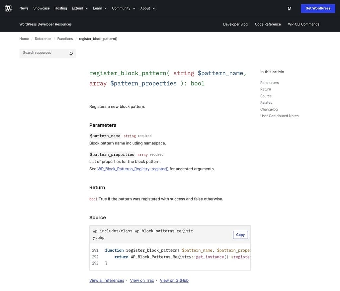
Task: Open the header search magnifier
Action: click(289, 8)
